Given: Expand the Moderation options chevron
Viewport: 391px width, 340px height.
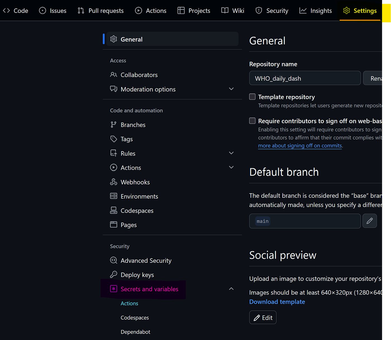Looking at the screenshot, I should (x=231, y=89).
